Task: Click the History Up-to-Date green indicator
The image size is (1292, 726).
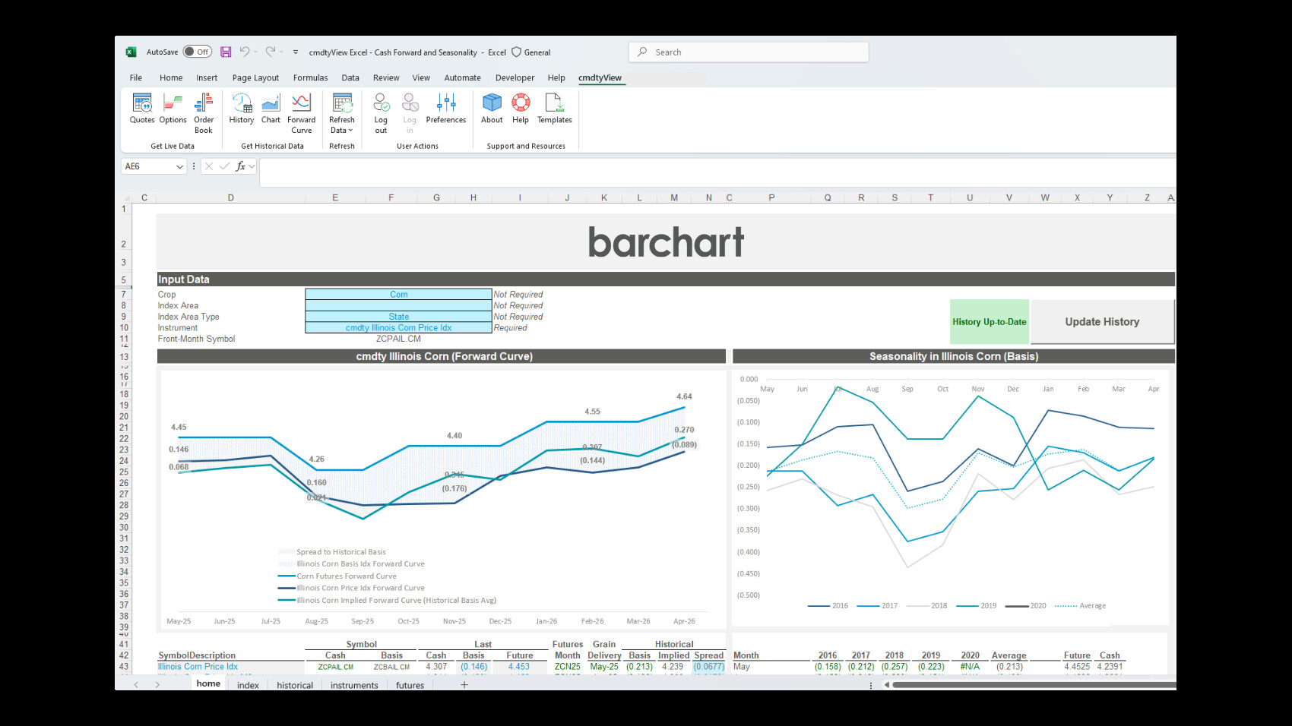Action: 990,322
